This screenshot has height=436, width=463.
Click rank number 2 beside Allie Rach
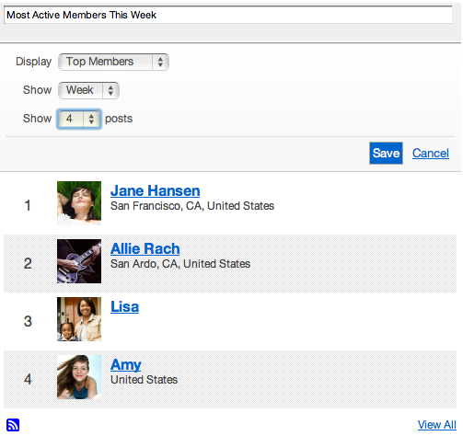pyautogui.click(x=28, y=263)
